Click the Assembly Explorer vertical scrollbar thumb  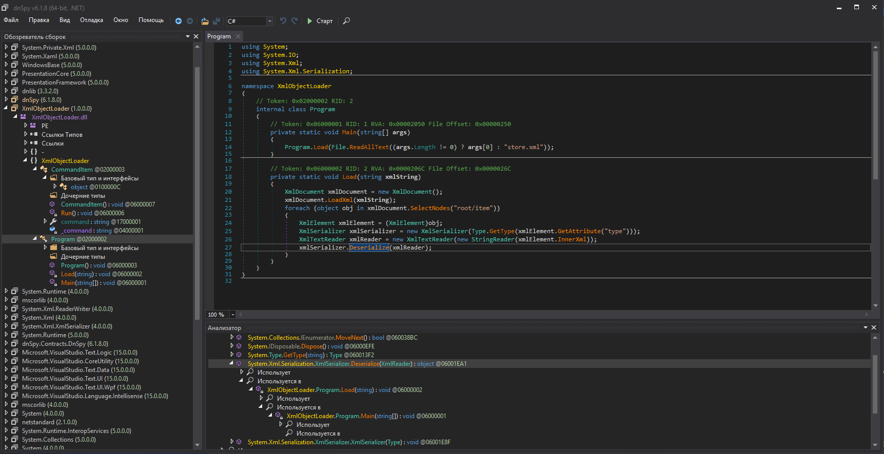(197, 192)
